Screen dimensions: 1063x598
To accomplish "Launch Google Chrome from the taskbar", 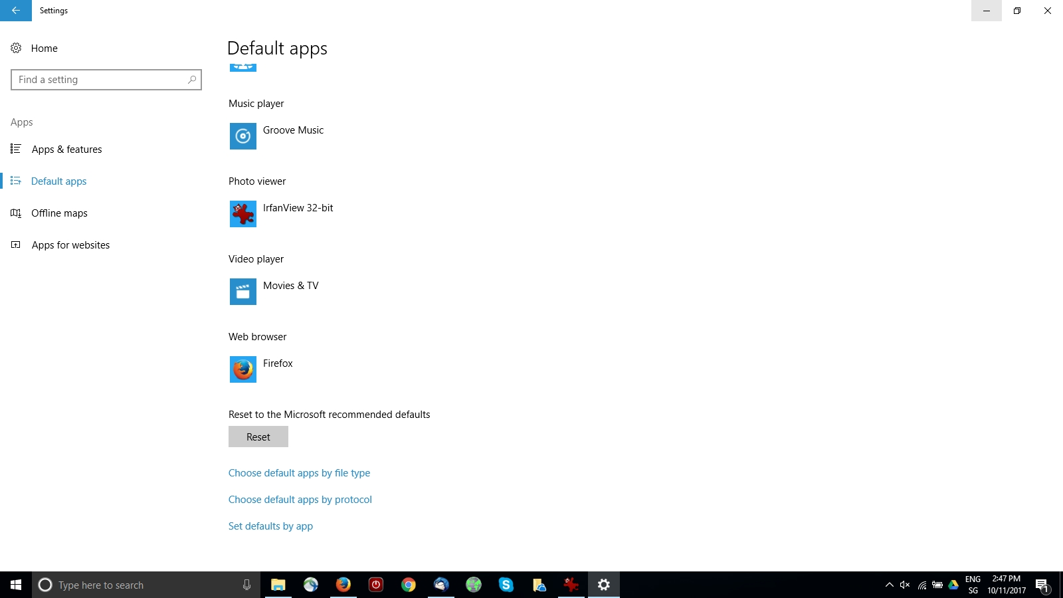I will [409, 585].
